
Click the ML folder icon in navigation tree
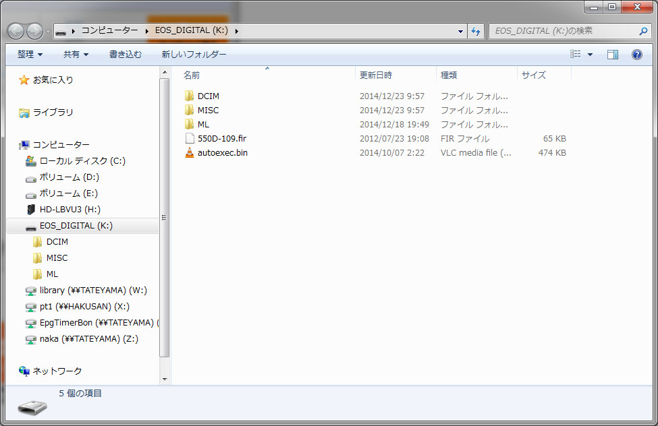click(x=37, y=274)
